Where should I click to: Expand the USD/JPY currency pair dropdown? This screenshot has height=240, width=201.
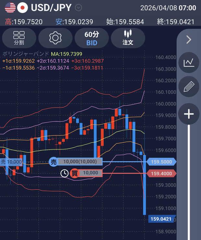pyautogui.click(x=78, y=8)
